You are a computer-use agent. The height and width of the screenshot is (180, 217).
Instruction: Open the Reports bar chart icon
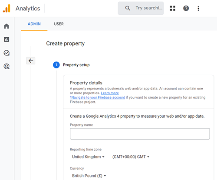point(7,39)
